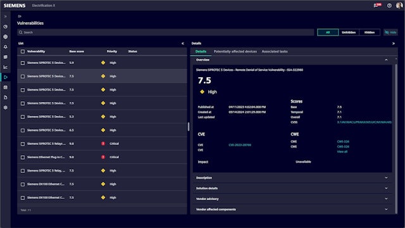The image size is (405, 228).
Task: Sort by the Priority column header
Action: (112, 51)
